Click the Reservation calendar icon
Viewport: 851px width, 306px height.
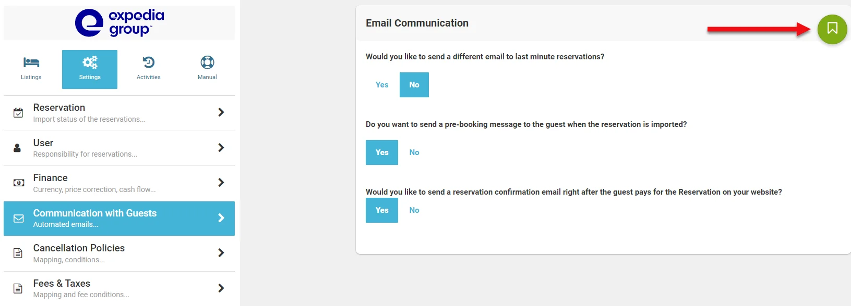[x=18, y=112]
